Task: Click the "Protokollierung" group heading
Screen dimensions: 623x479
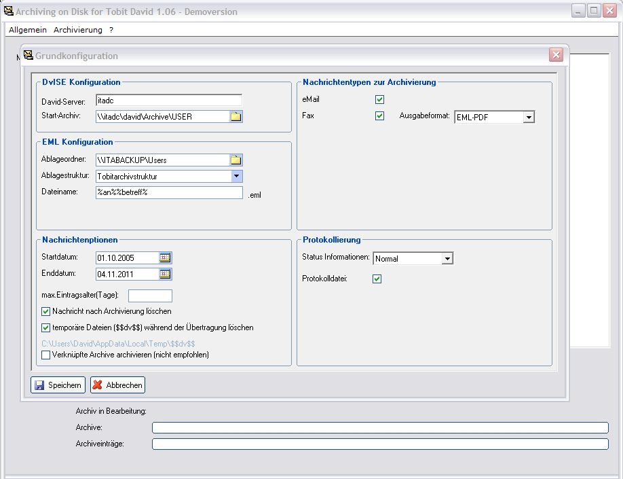Action: point(332,240)
